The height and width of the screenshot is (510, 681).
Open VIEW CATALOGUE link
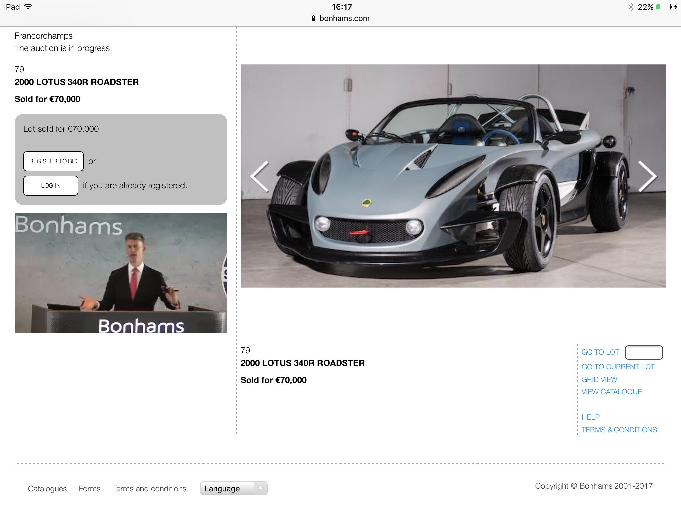(612, 392)
